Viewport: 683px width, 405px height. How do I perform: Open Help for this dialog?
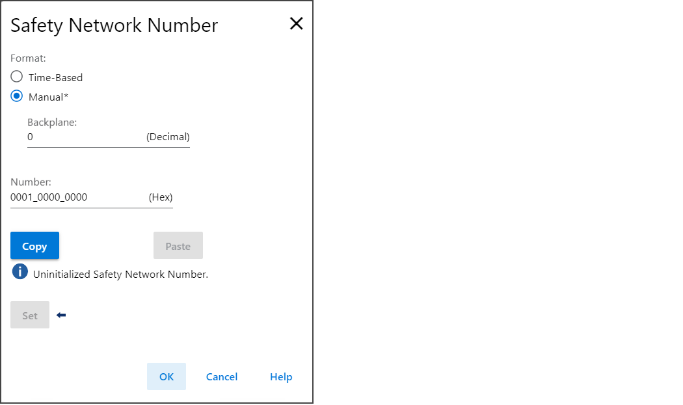point(281,376)
